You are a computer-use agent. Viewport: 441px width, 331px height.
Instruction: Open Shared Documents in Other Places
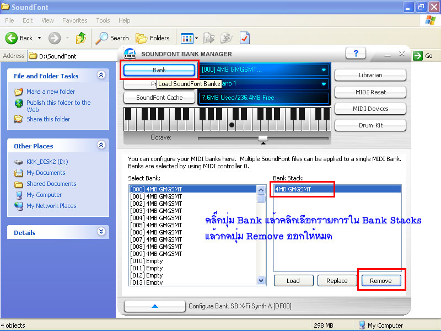[x=51, y=184]
